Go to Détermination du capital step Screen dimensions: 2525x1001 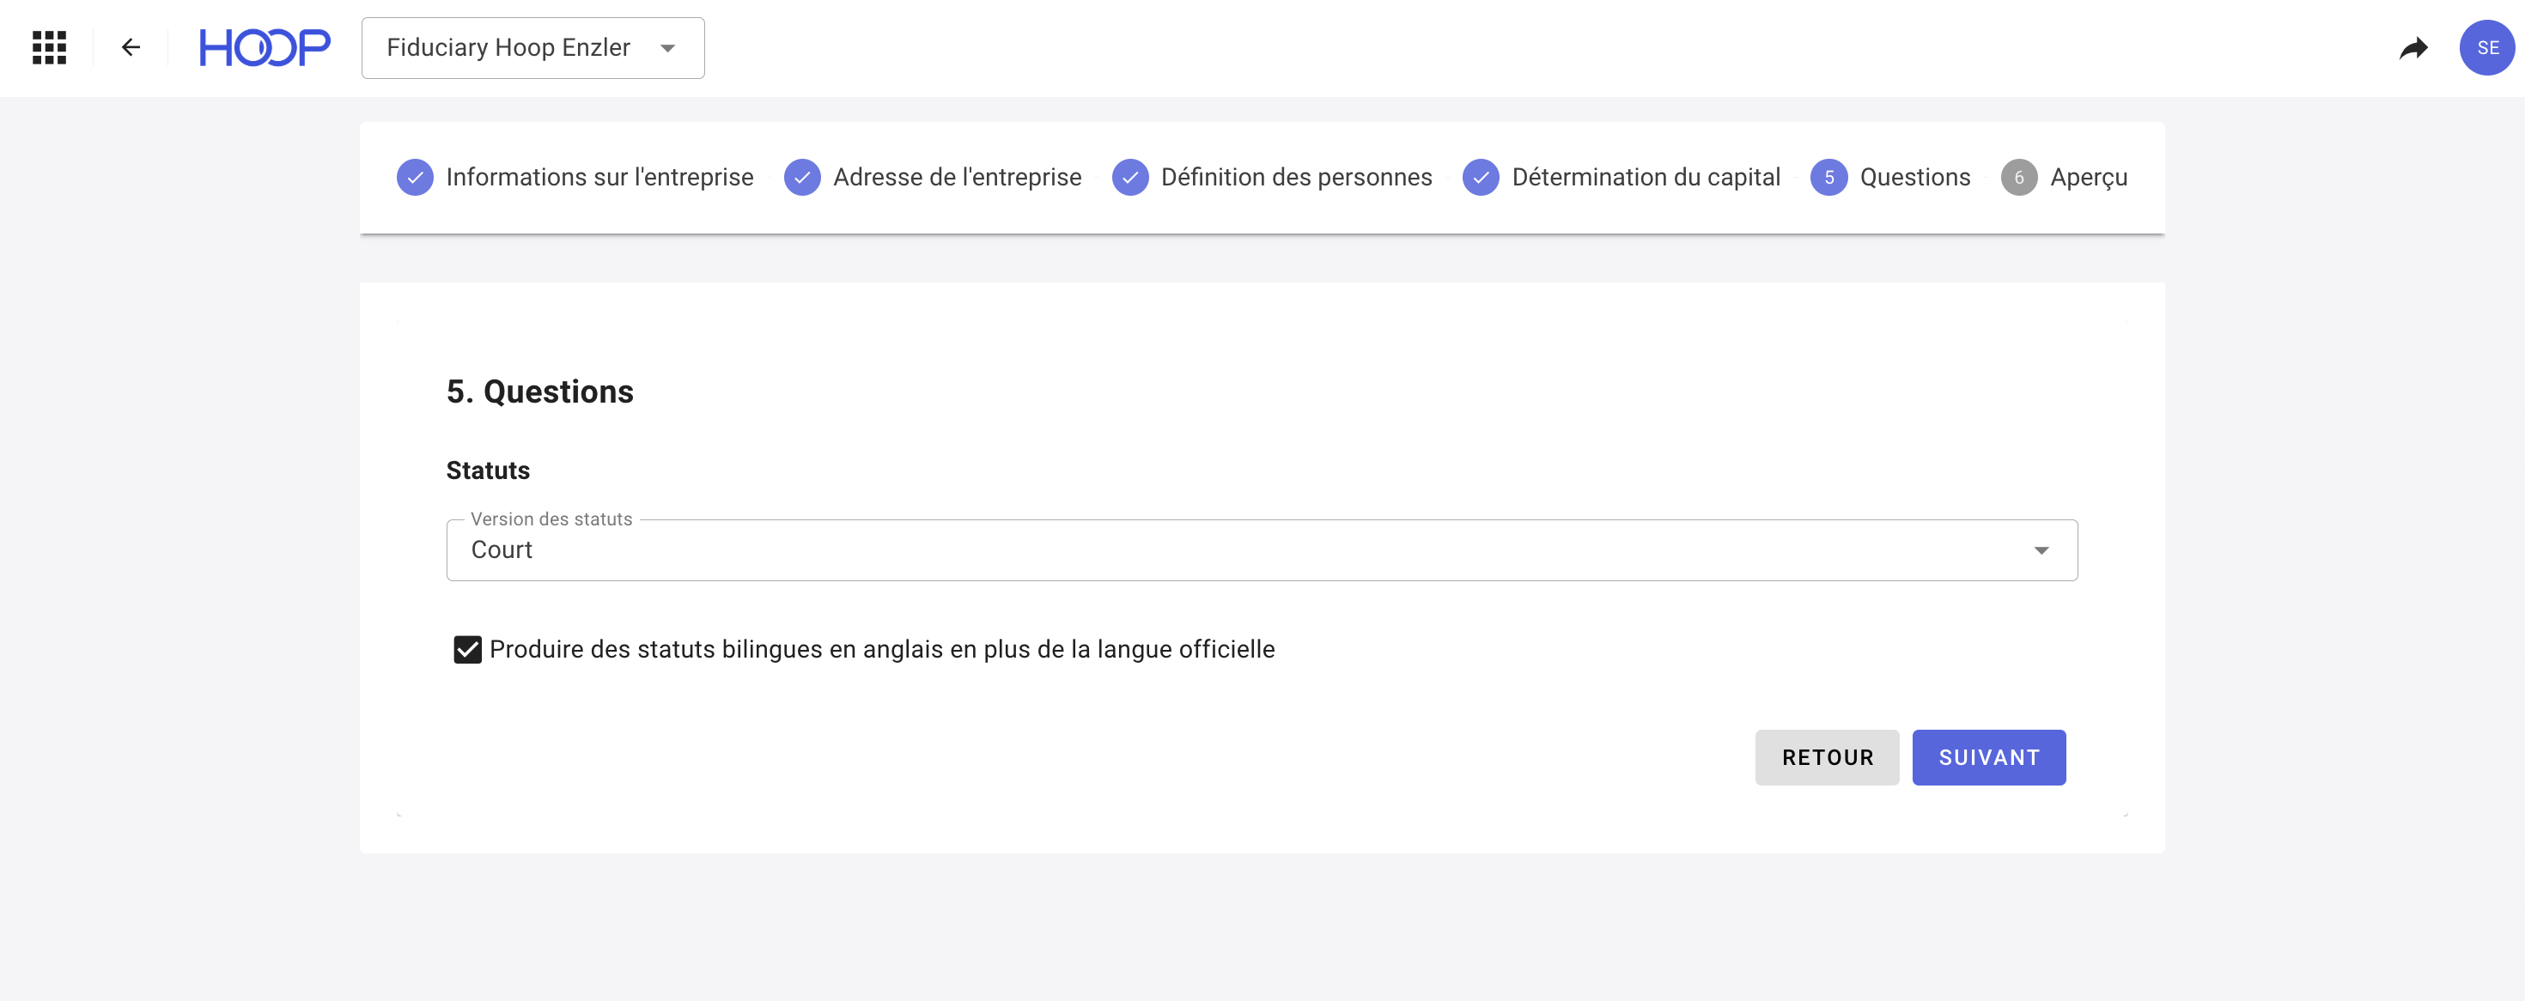coord(1645,178)
